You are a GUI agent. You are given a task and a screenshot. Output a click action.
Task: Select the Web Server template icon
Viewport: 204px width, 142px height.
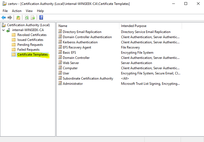click(x=60, y=63)
